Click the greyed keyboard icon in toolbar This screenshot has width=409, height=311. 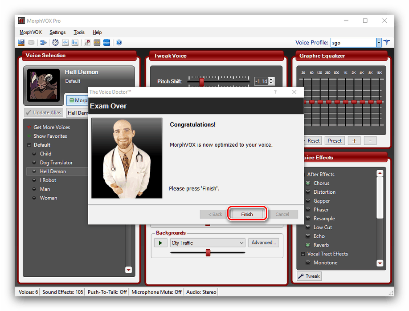[x=31, y=42]
